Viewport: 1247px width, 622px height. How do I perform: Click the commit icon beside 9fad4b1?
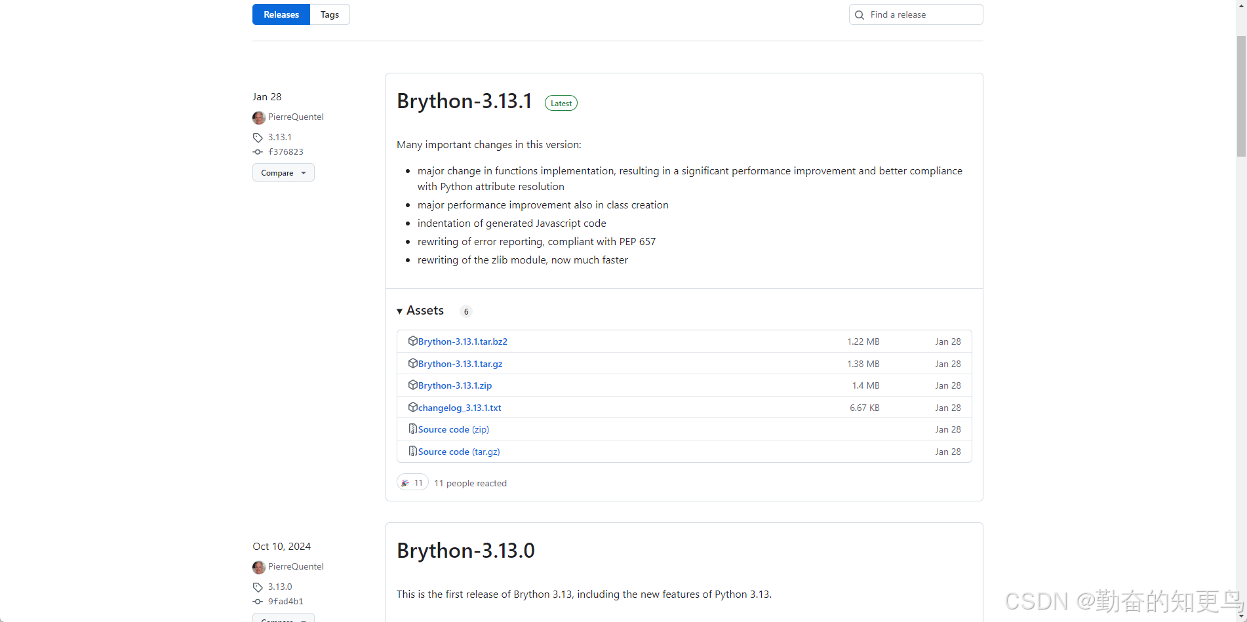coord(258,602)
